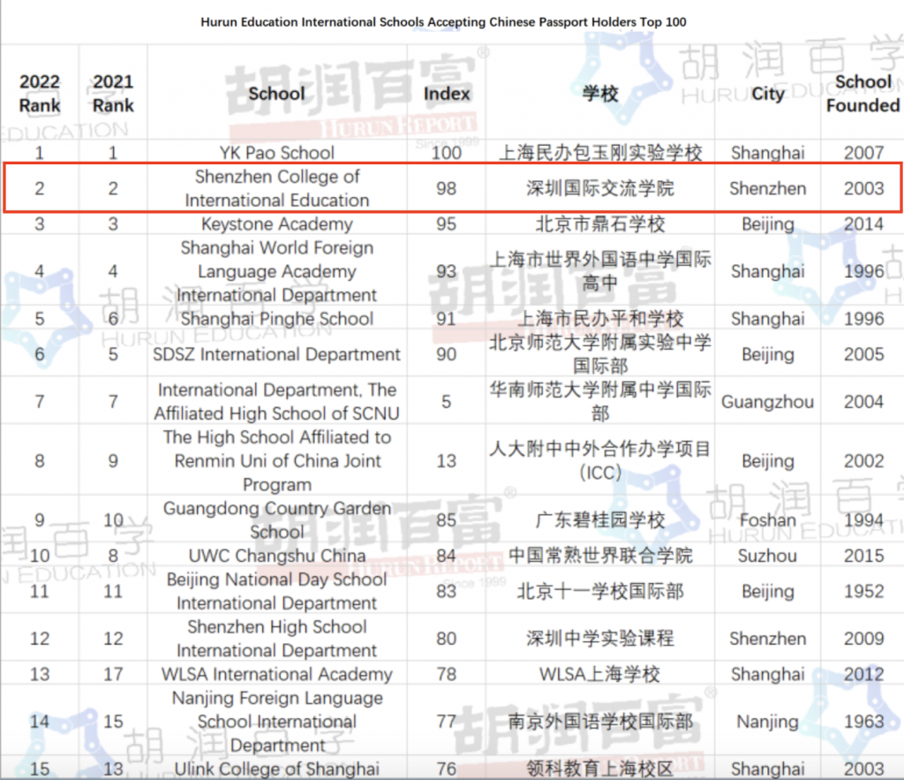Click 'Beijing National Day School' cell

click(x=276, y=591)
